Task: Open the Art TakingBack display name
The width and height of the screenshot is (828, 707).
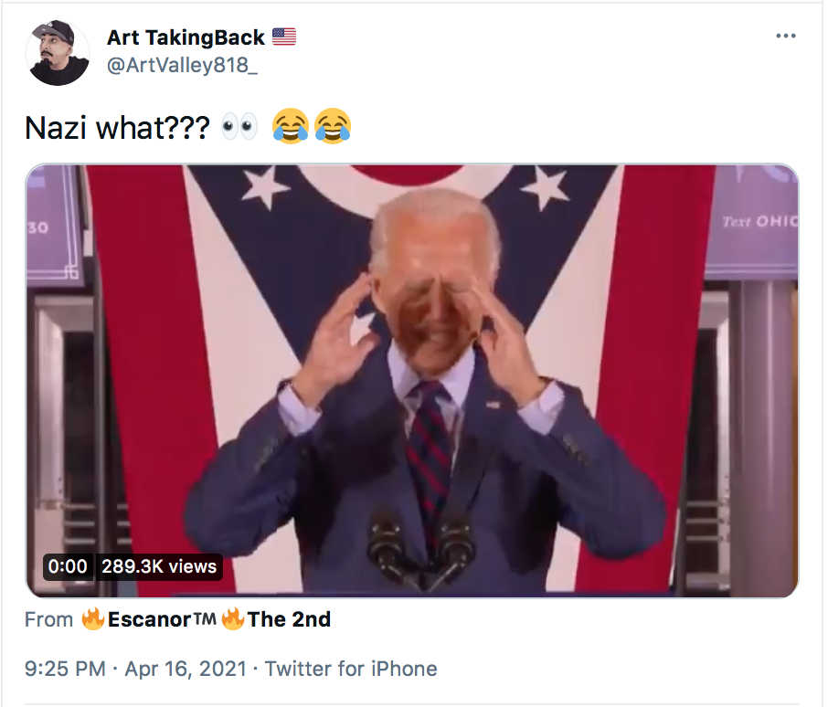Action: pos(186,37)
